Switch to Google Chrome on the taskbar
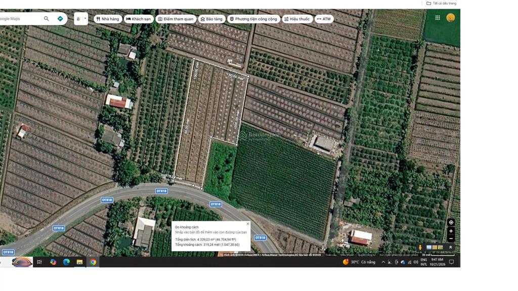This screenshot has height=291, width=518. pyautogui.click(x=93, y=262)
